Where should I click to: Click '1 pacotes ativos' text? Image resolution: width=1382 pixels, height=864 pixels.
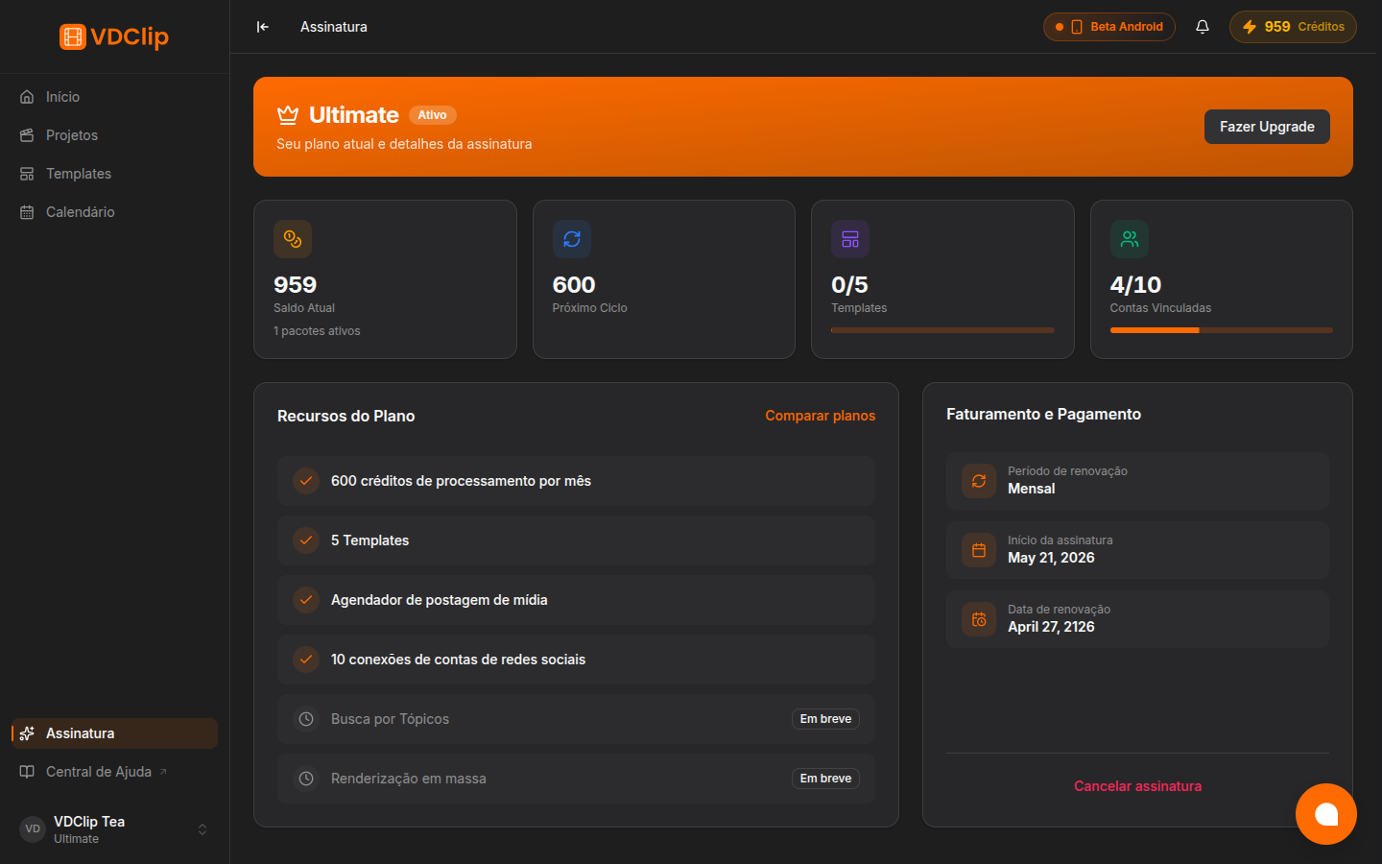pos(317,331)
